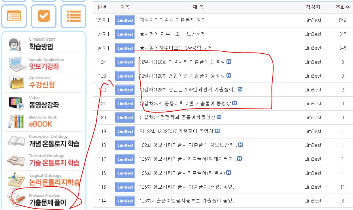Viewport: 353px width, 210px height.
Task: Open the 동영상강좌 video menu
Action: pos(44,102)
